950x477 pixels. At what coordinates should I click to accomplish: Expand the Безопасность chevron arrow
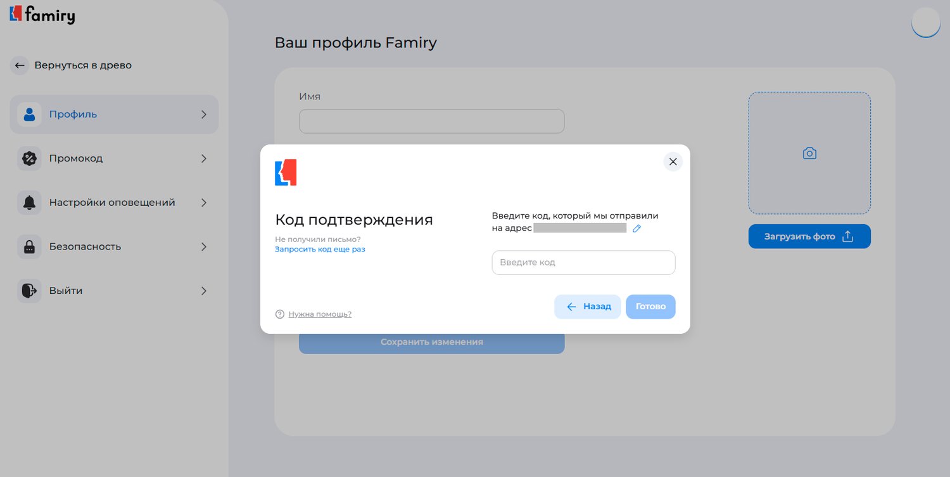(204, 247)
